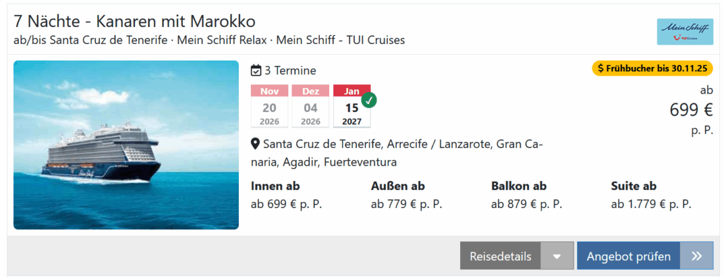Click the map pin icon before Santa Cruz
The image size is (724, 277).
pyautogui.click(x=255, y=143)
